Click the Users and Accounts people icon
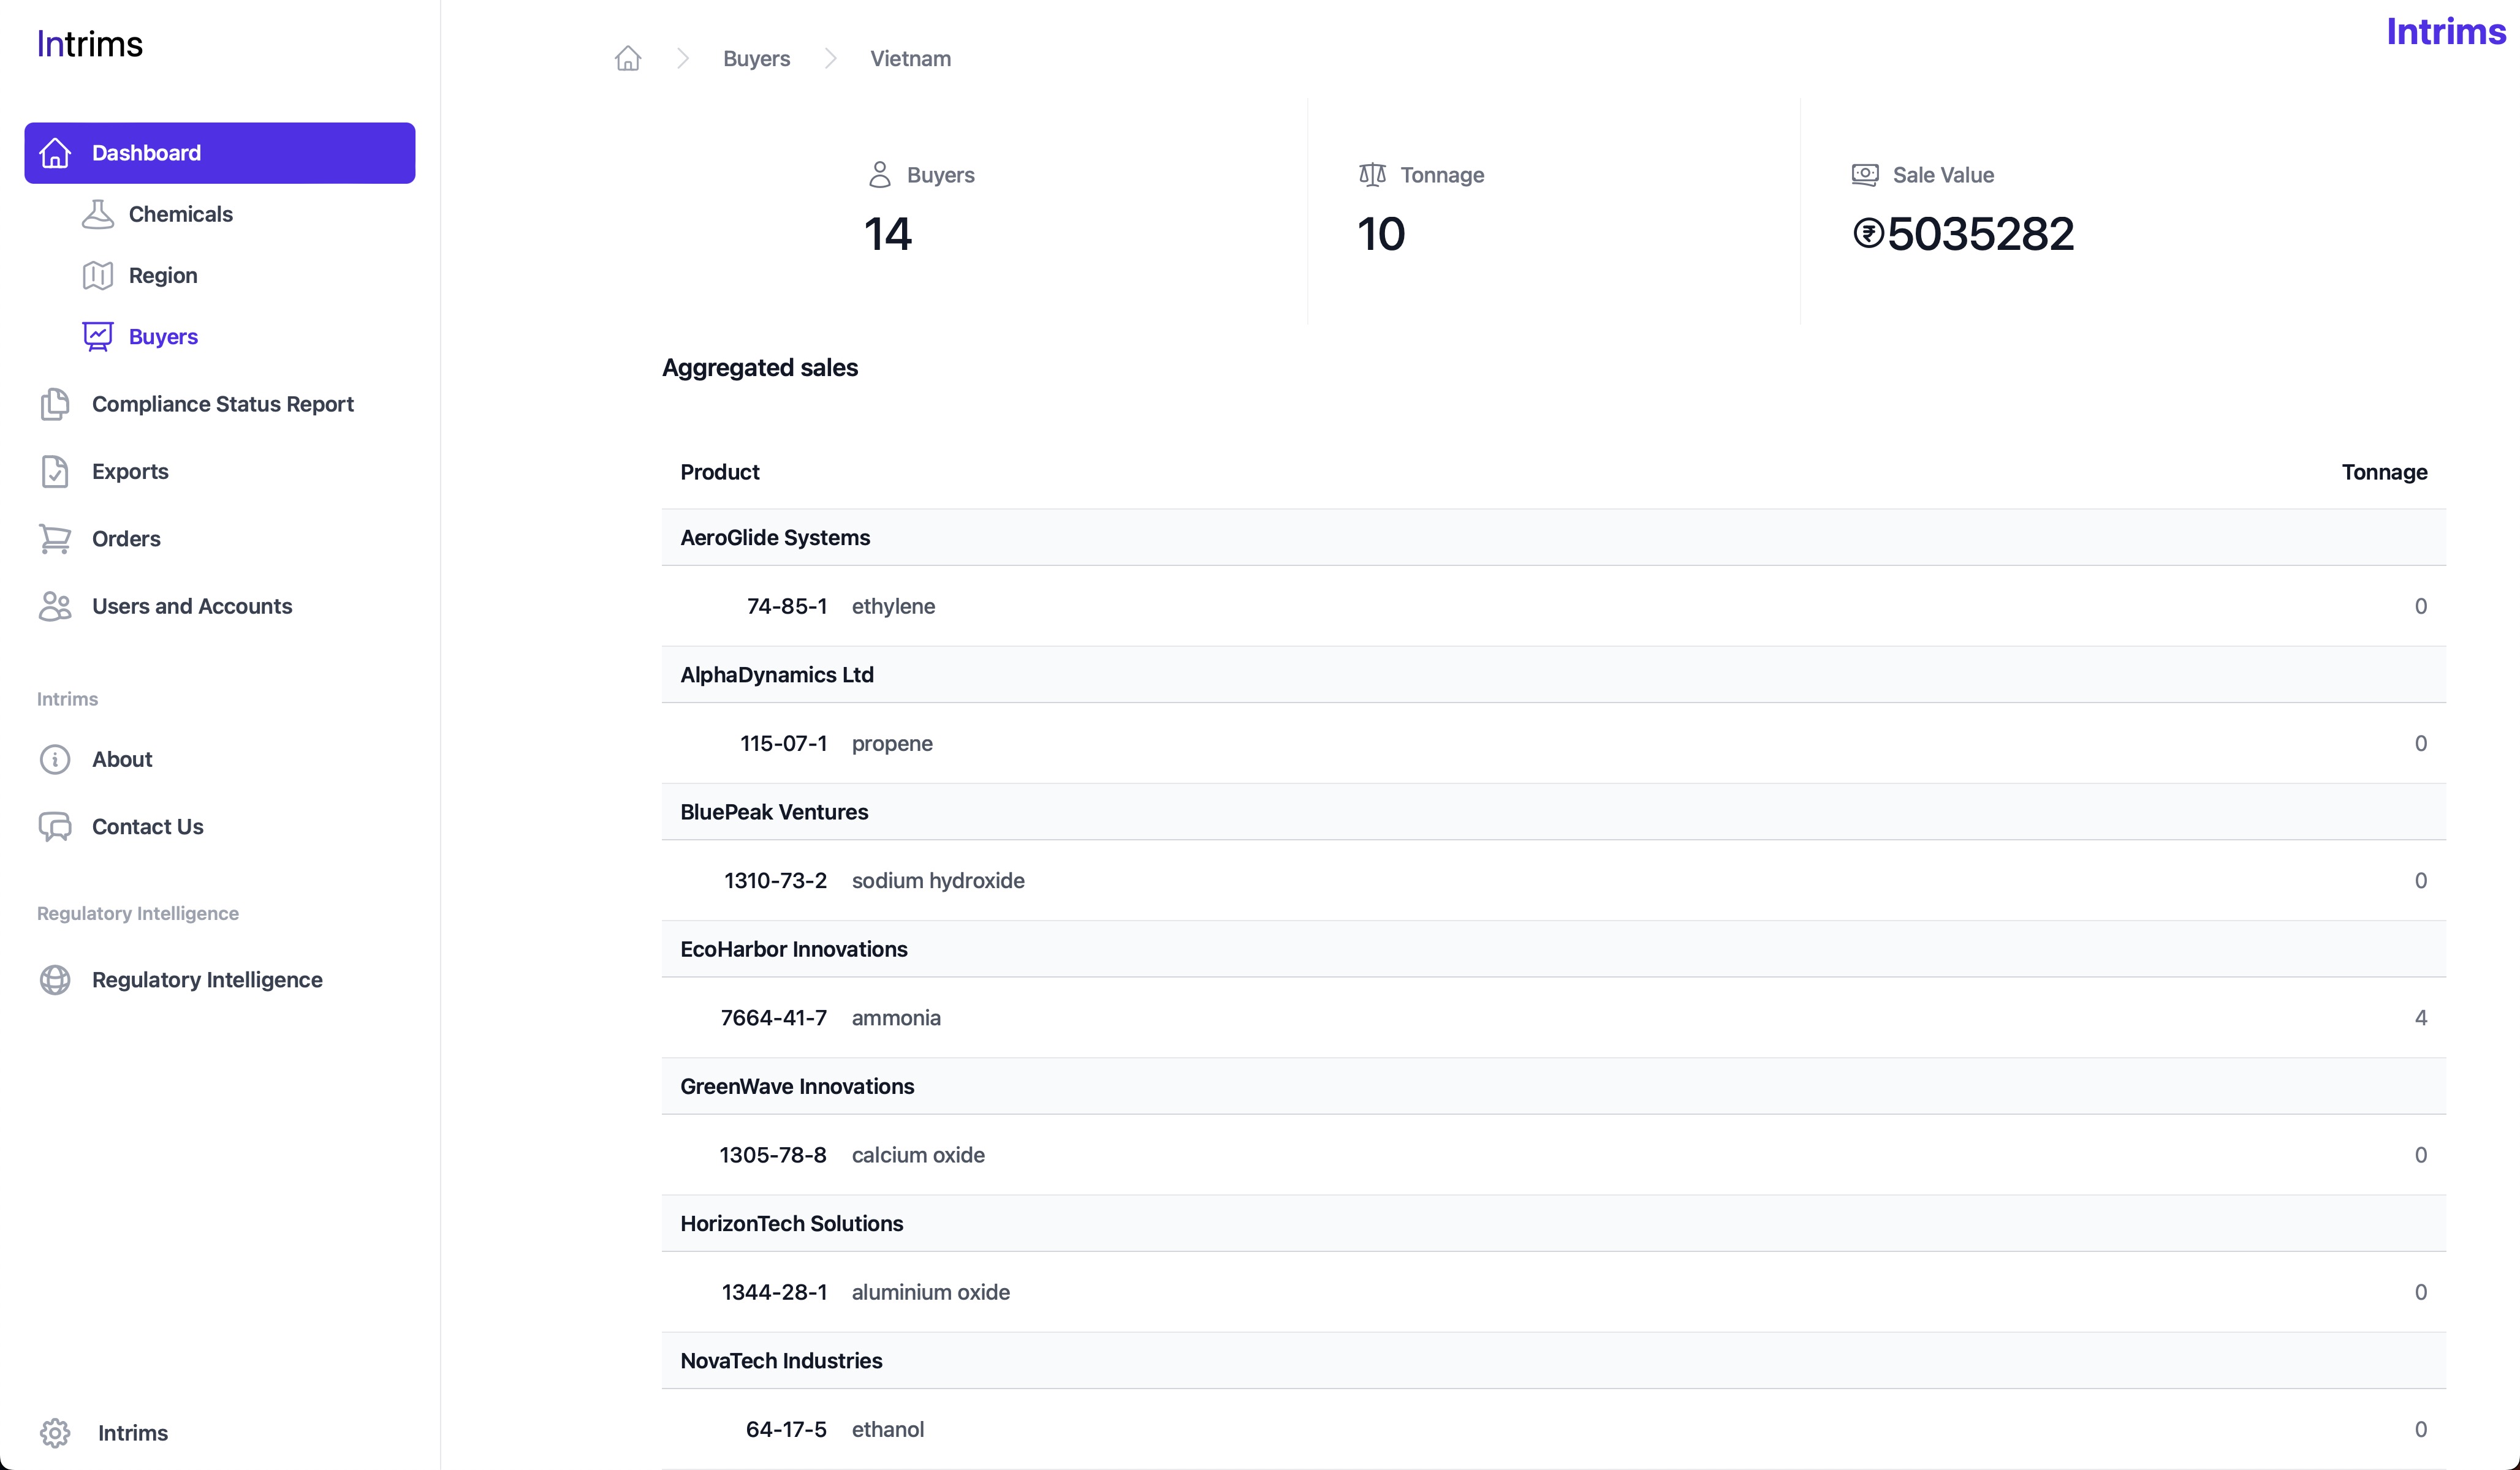This screenshot has width=2520, height=1470. (55, 606)
